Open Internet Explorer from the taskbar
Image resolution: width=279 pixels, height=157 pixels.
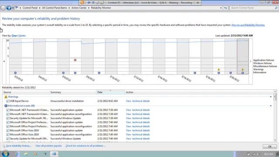click(x=17, y=154)
